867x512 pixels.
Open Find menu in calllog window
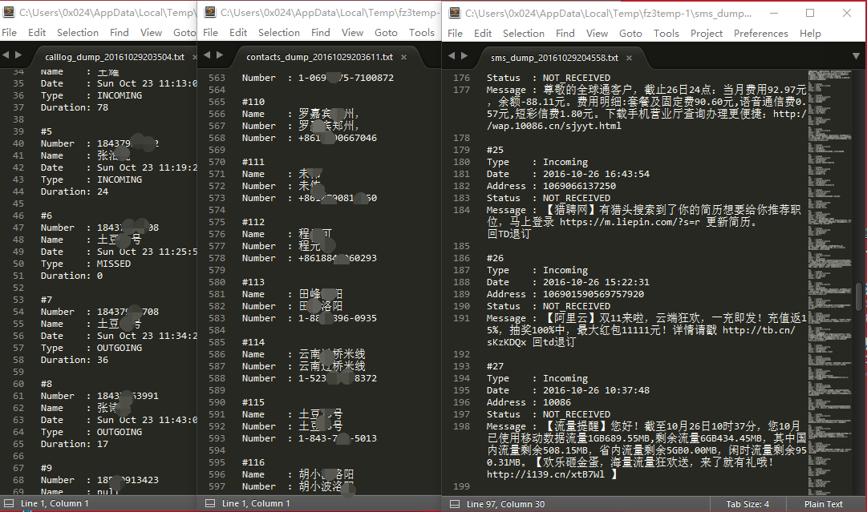pyautogui.click(x=119, y=33)
